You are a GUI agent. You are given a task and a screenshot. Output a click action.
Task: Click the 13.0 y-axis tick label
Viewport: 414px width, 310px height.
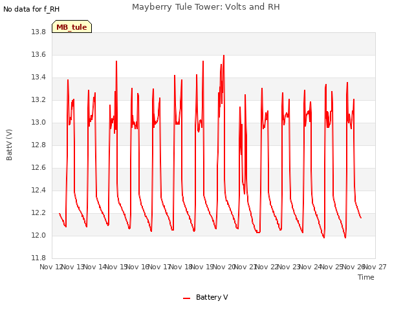click(39, 123)
